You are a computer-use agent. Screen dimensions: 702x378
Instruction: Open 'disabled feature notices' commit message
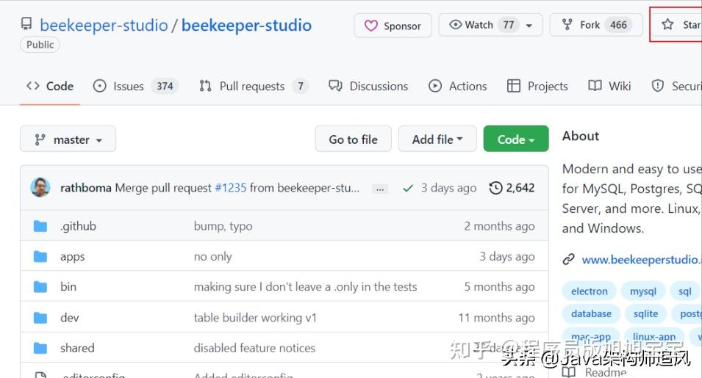point(254,348)
